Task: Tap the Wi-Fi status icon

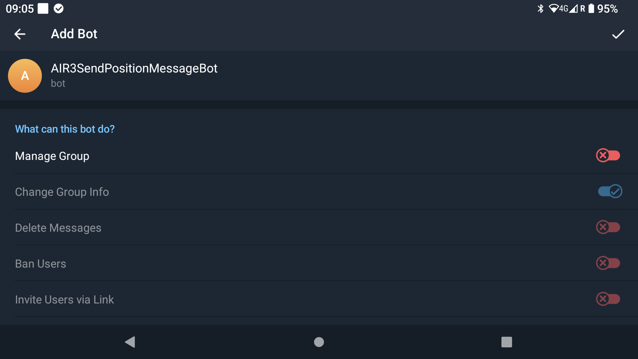Action: coord(554,9)
